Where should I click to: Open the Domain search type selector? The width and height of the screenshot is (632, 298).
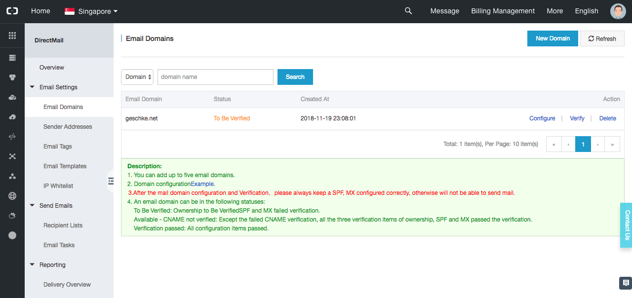point(137,77)
